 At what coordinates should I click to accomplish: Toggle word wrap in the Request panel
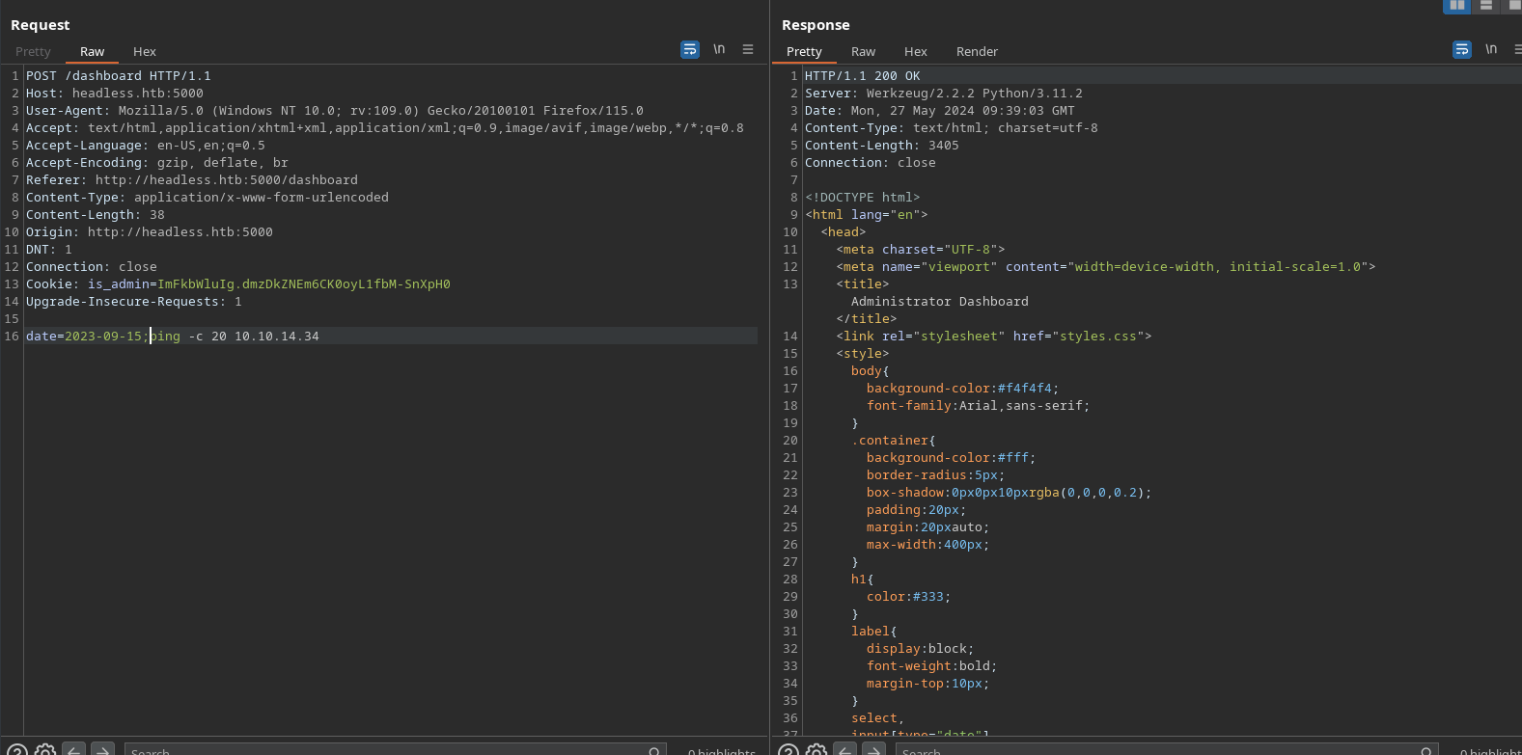click(690, 49)
